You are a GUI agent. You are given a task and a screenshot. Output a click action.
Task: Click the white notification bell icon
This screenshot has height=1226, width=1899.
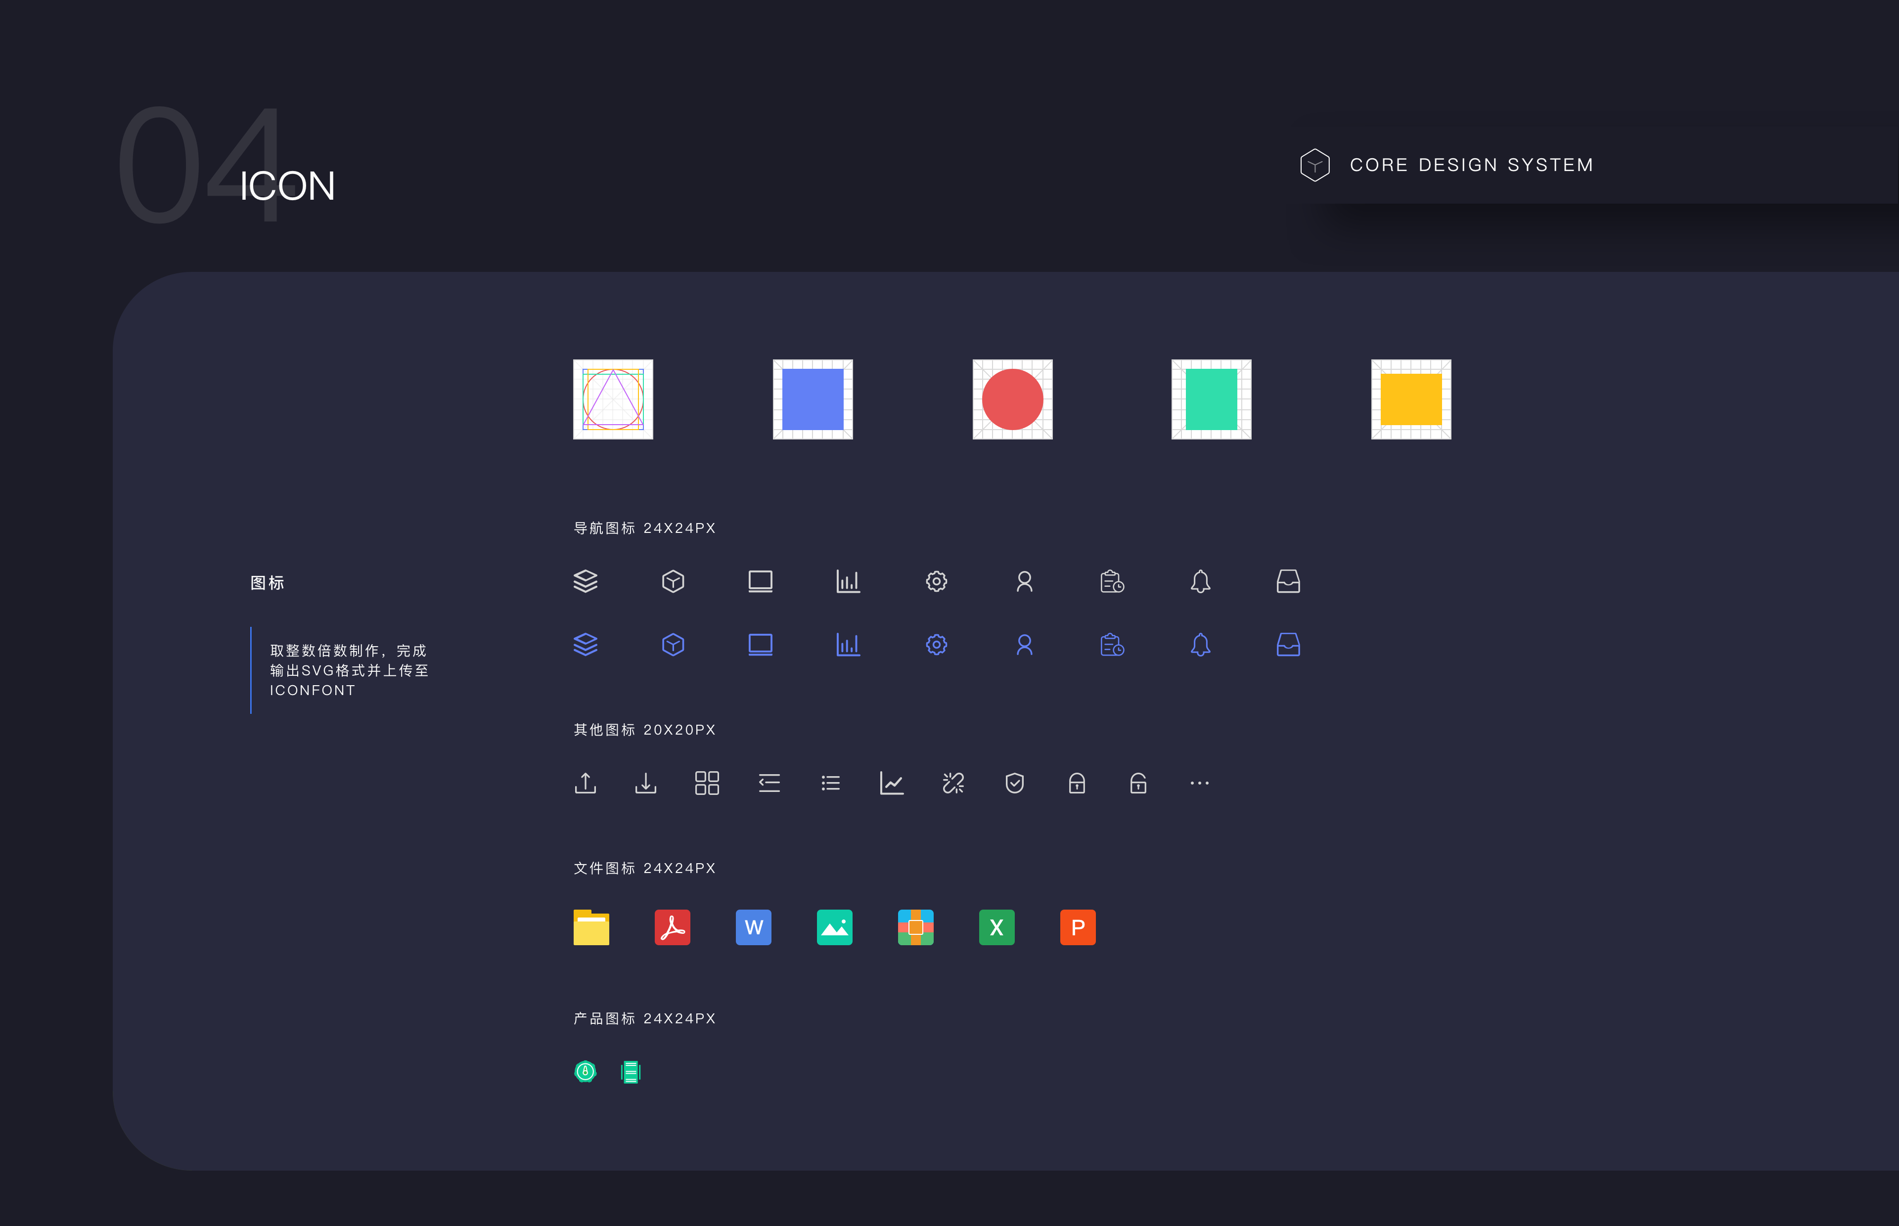point(1200,581)
